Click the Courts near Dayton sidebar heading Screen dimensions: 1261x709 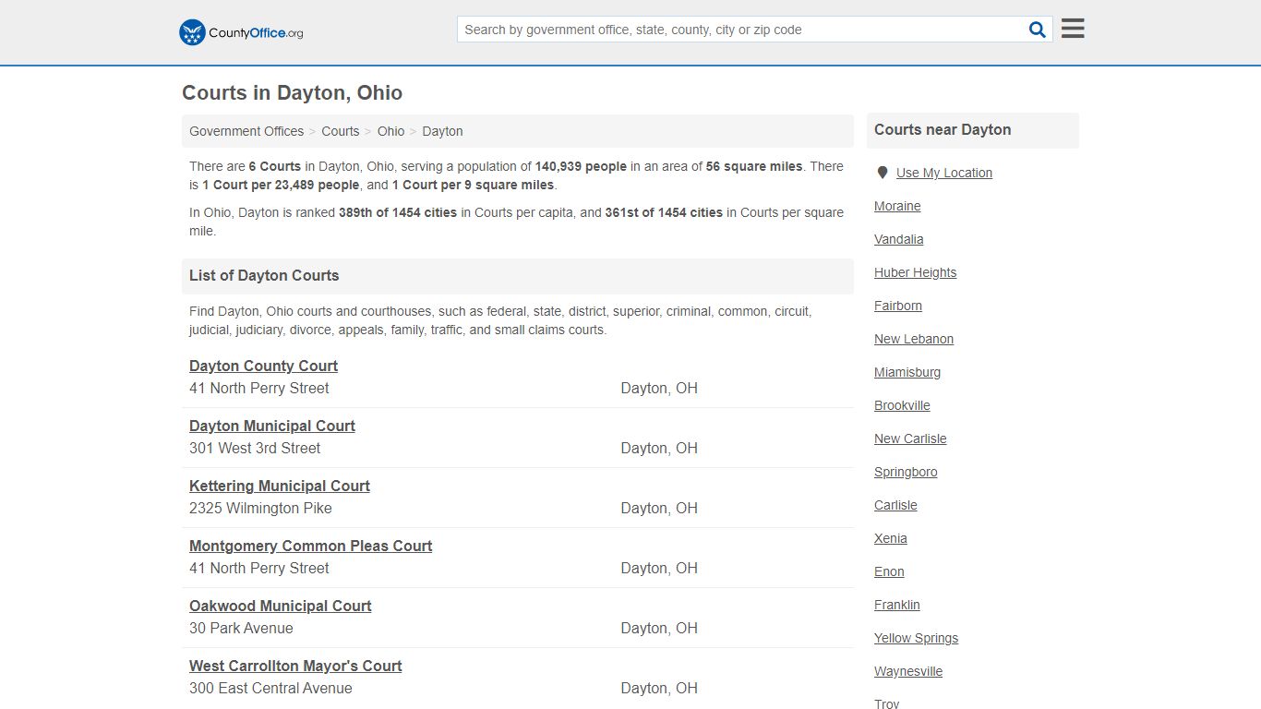(943, 129)
